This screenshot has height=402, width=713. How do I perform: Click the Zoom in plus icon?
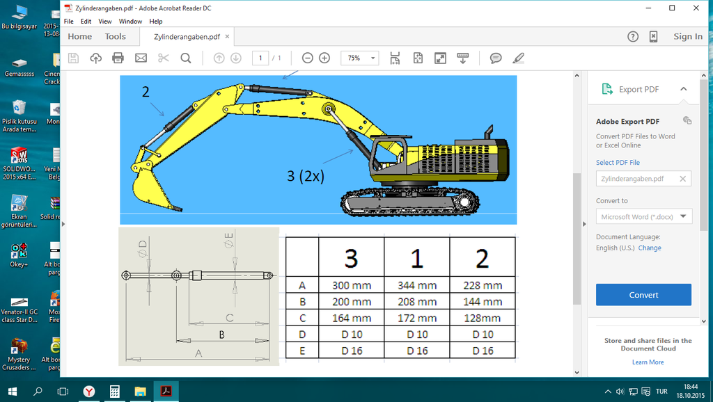[324, 58]
